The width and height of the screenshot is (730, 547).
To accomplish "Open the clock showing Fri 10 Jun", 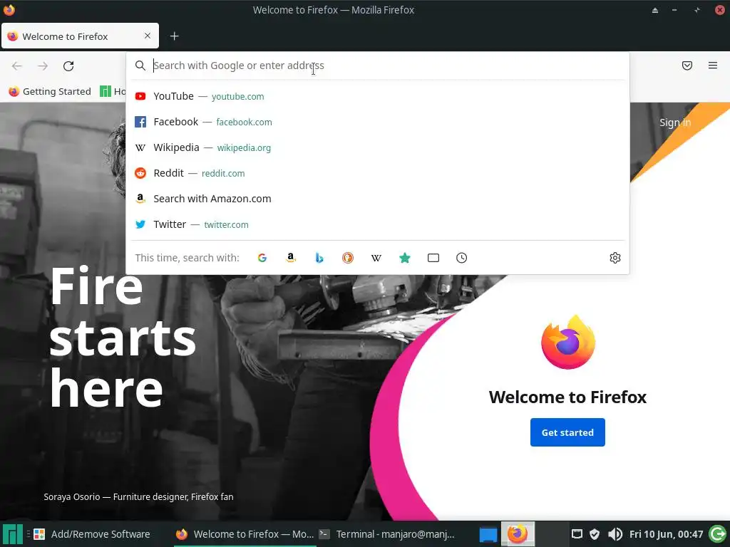I will click(x=666, y=534).
